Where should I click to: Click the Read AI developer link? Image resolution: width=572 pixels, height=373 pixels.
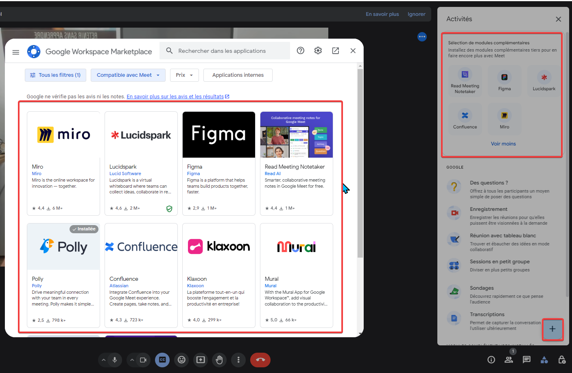(x=273, y=173)
